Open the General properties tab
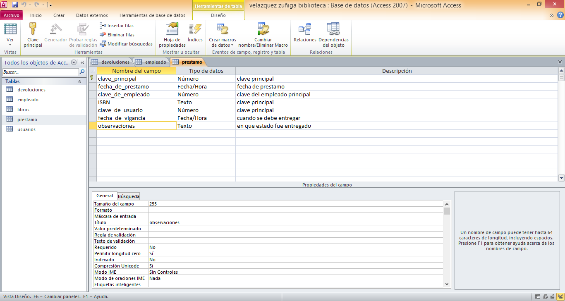Screen dimensions: 565x301 tap(105, 196)
